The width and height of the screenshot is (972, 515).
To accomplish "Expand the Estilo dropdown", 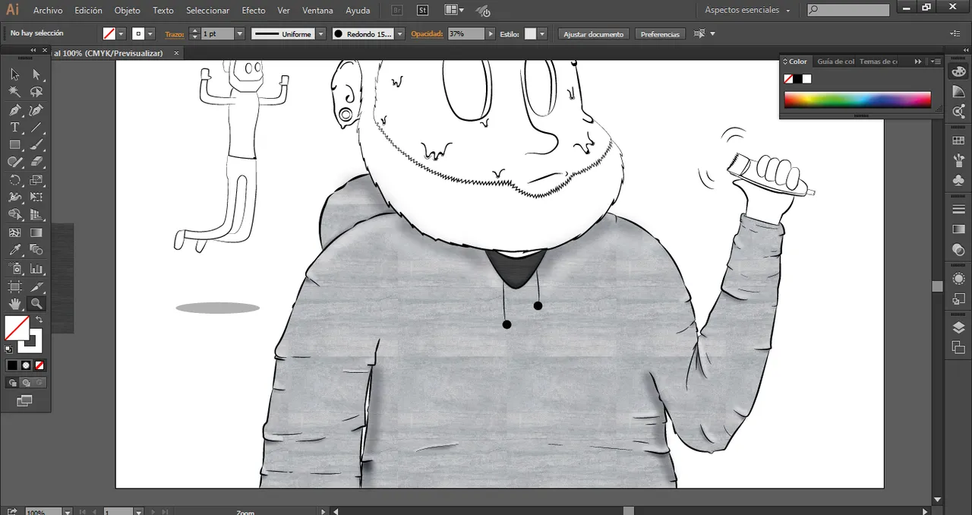I will coord(543,33).
